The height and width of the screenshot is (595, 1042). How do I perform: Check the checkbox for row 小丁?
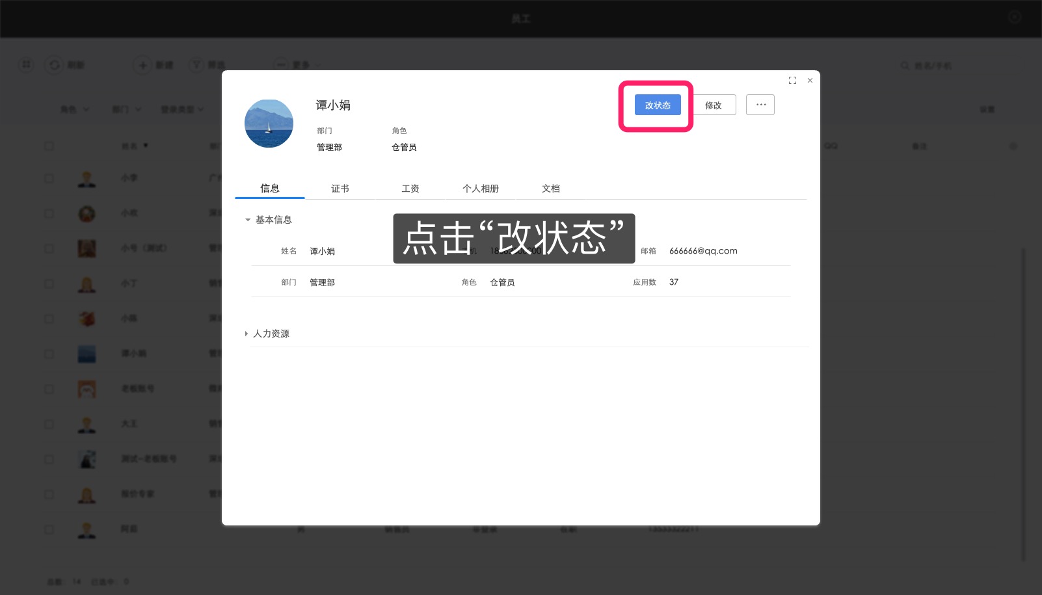tap(49, 284)
